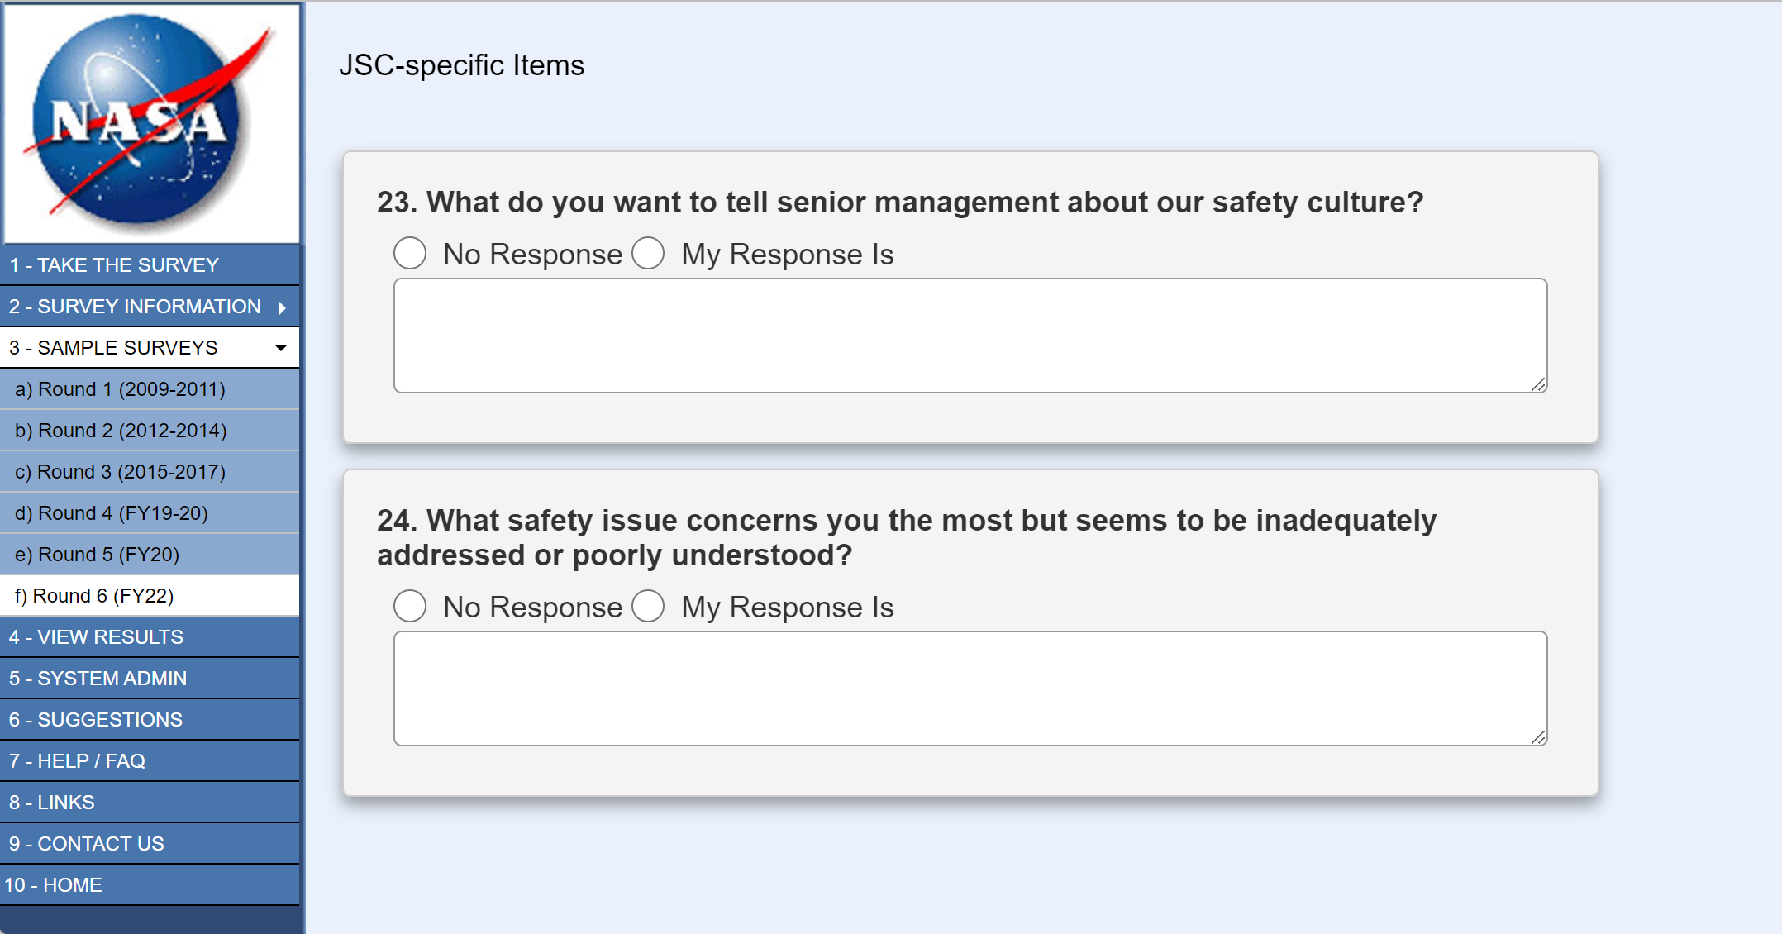The width and height of the screenshot is (1782, 934).
Task: Click the NASA logo image
Action: click(151, 122)
